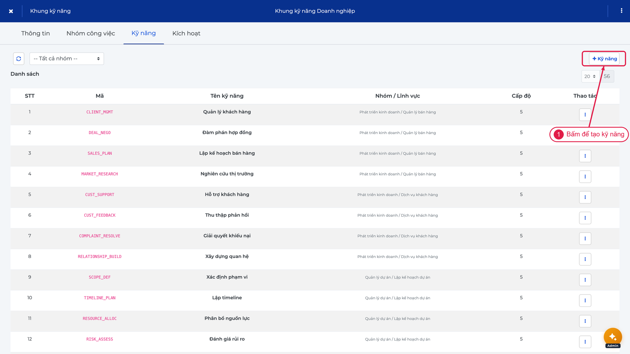Image resolution: width=630 pixels, height=354 pixels.
Task: Click the Tên kỹ năng column header
Action: tap(227, 96)
